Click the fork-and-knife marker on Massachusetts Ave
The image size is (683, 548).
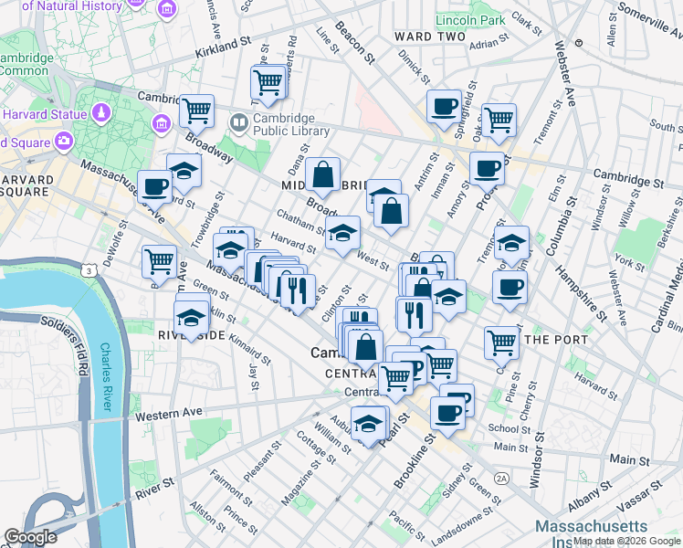(x=299, y=292)
